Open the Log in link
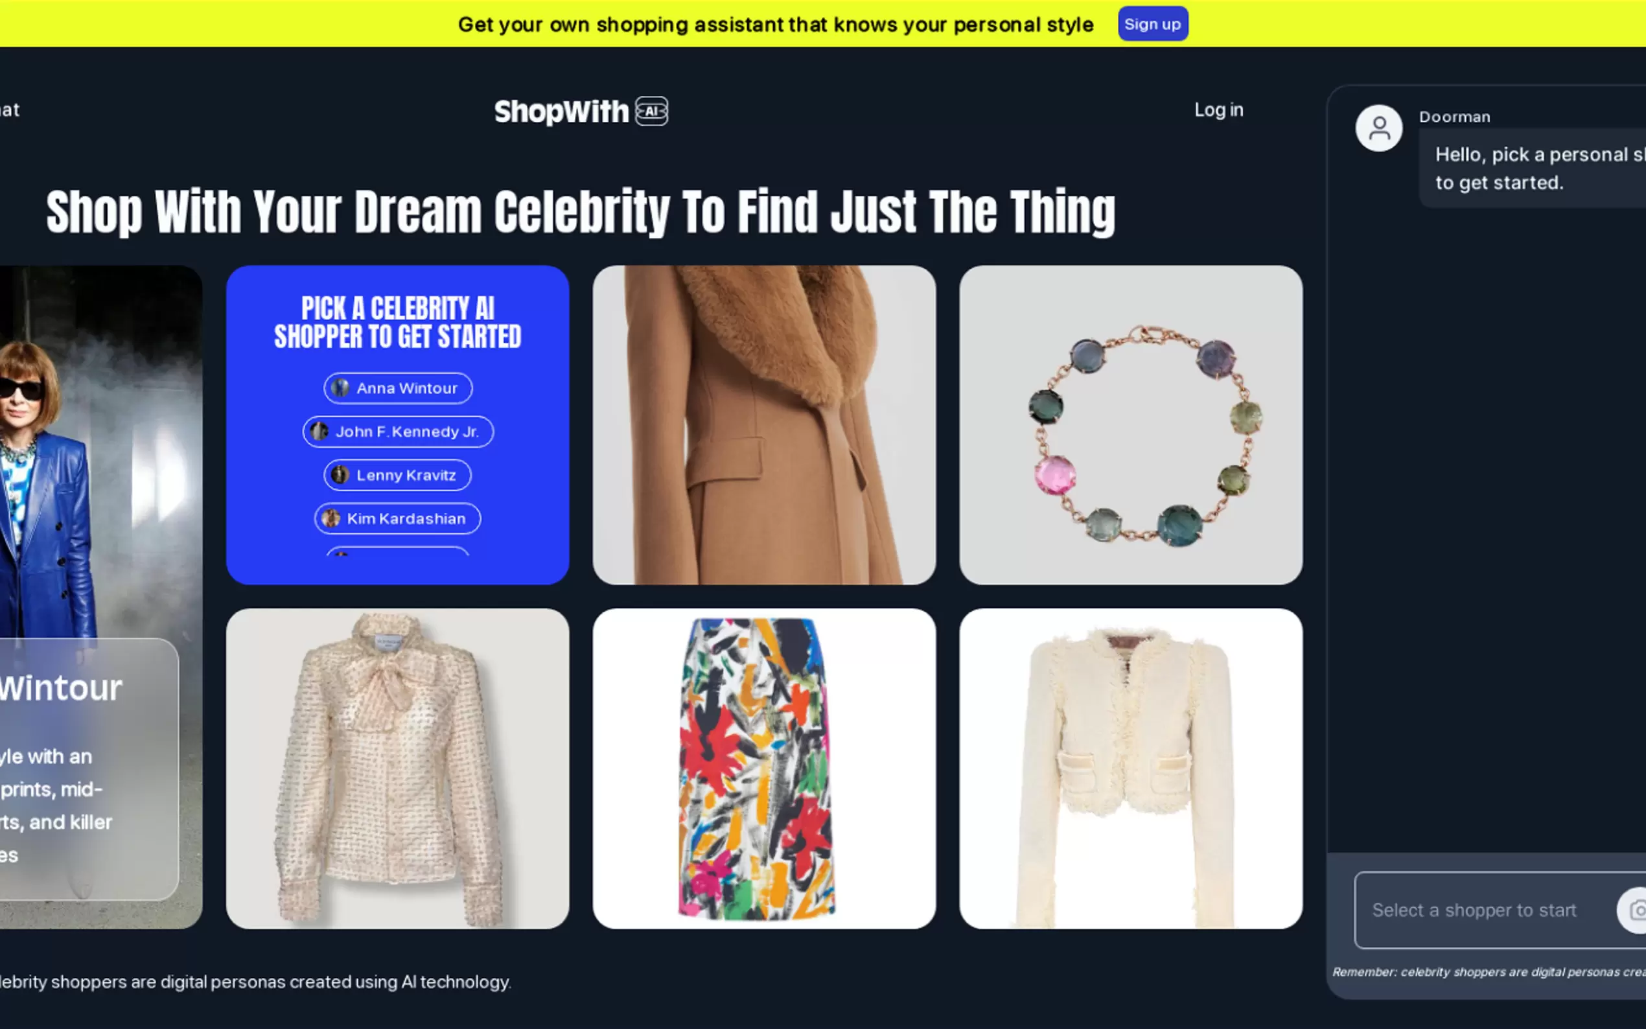Viewport: 1646px width, 1029px height. [x=1219, y=110]
